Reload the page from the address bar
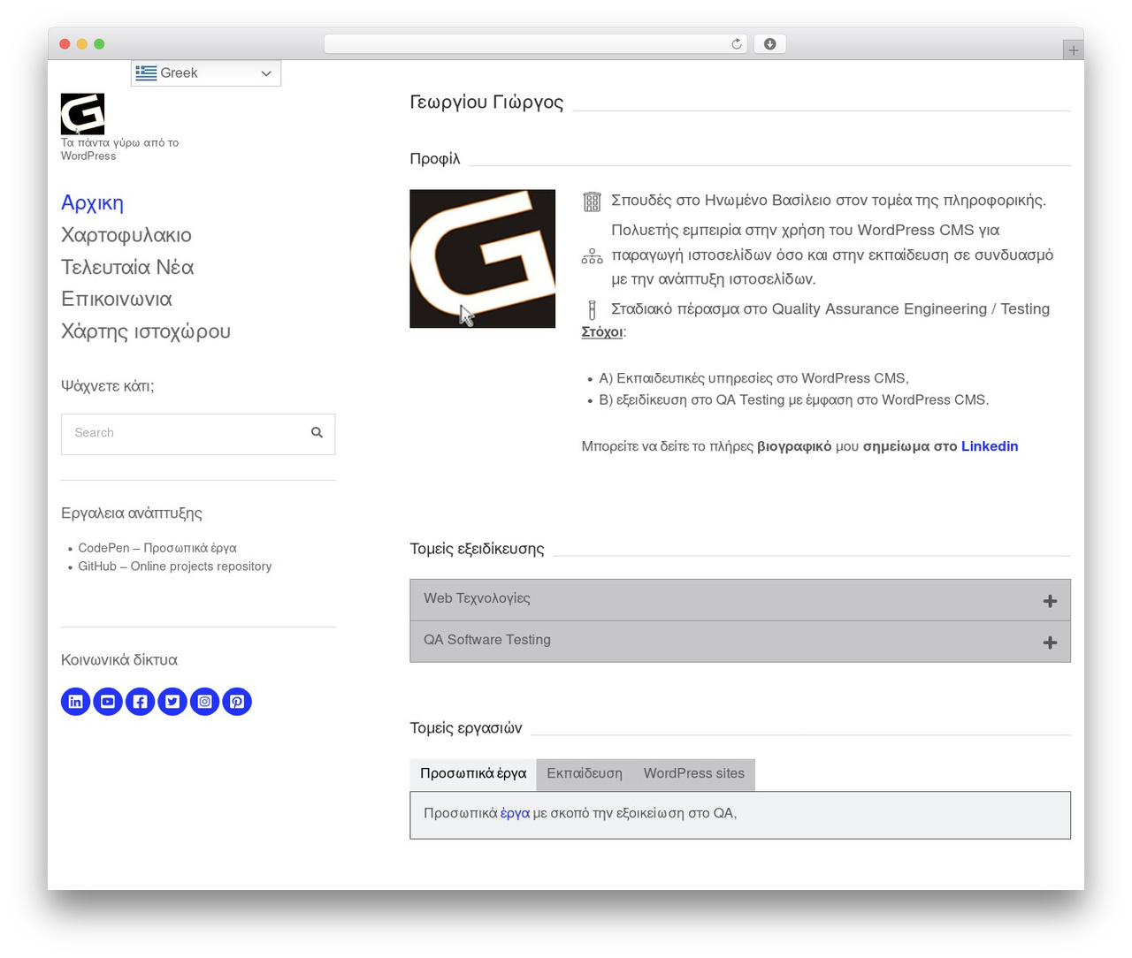The width and height of the screenshot is (1132, 958). click(737, 44)
